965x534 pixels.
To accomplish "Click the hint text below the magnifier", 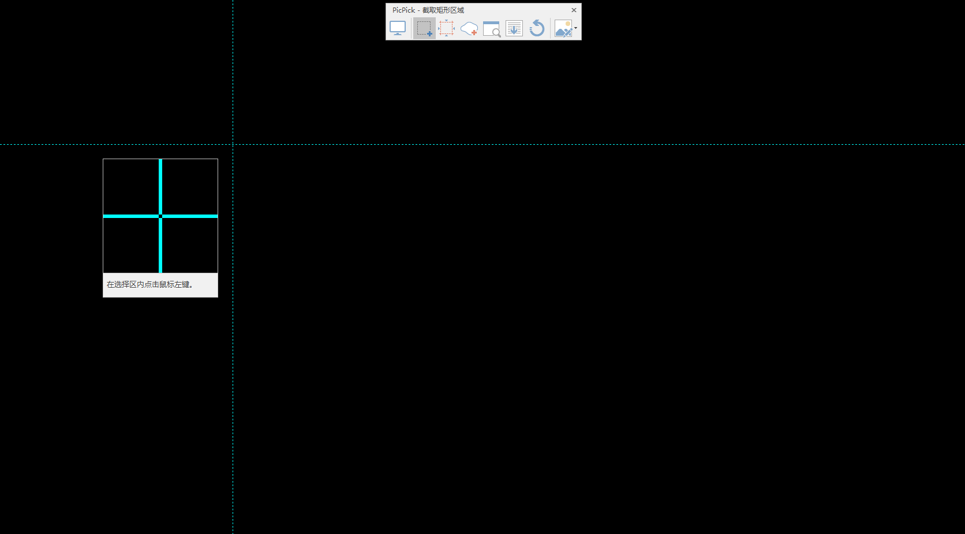I will tap(149, 285).
